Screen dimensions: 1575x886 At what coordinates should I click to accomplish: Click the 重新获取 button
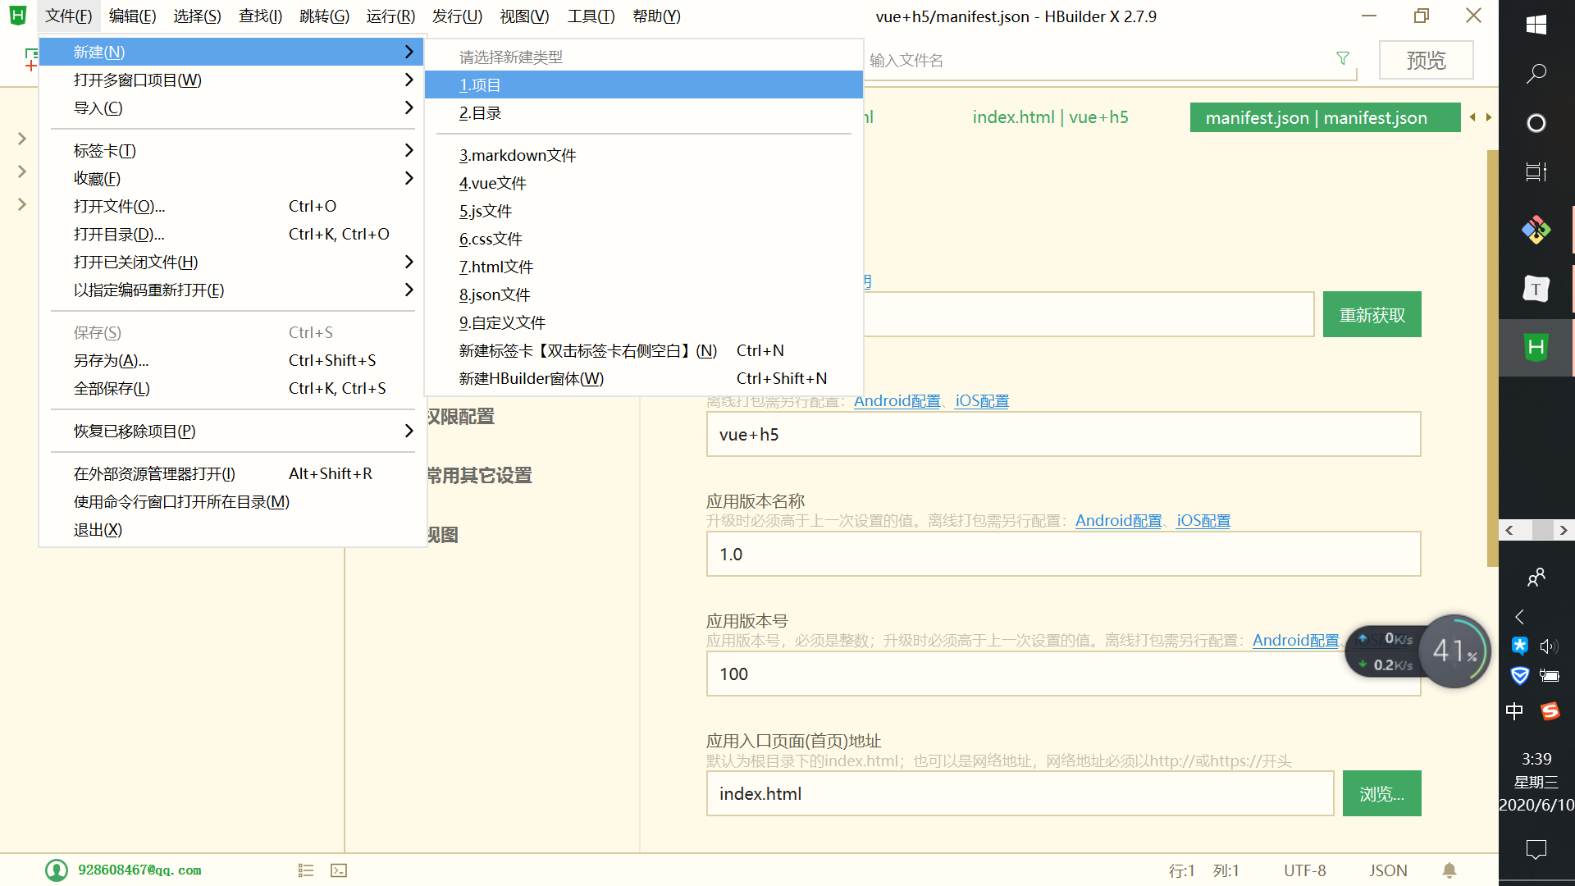1372,315
